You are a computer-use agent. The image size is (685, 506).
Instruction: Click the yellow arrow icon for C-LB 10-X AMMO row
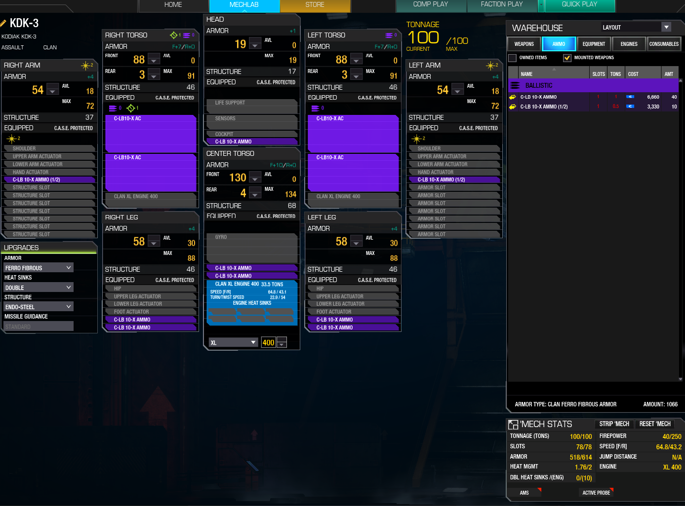point(513,97)
